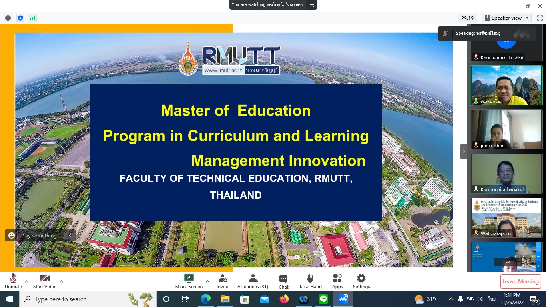Open the notification center with 22 alerts
The width and height of the screenshot is (546, 307).
(534, 299)
